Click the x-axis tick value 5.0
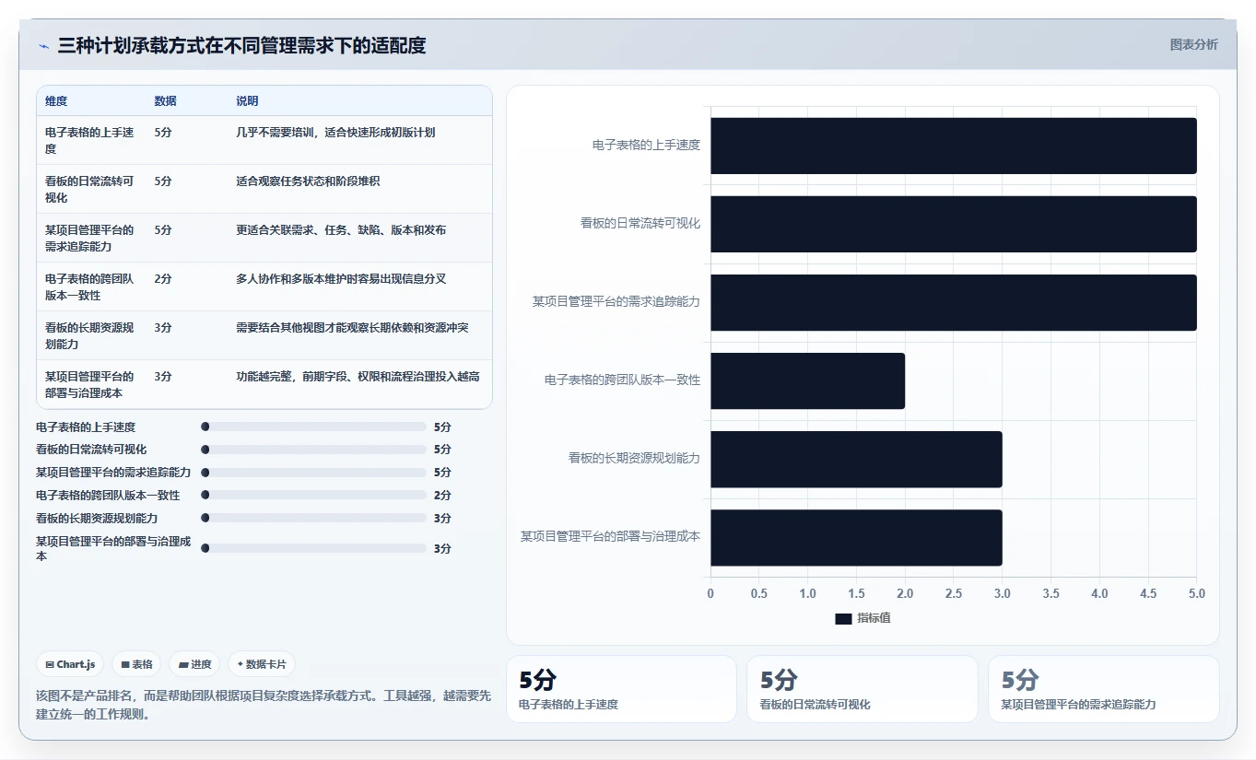The image size is (1256, 760). pyautogui.click(x=1196, y=594)
